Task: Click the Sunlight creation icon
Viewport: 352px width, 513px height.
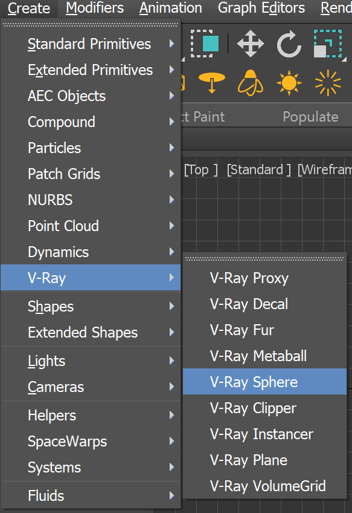Action: [x=289, y=83]
